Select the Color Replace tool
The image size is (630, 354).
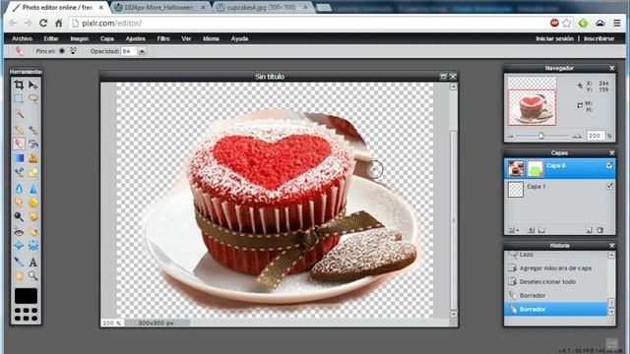[19, 173]
